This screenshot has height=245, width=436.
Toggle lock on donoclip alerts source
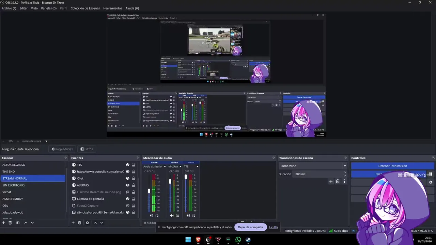tap(134, 171)
